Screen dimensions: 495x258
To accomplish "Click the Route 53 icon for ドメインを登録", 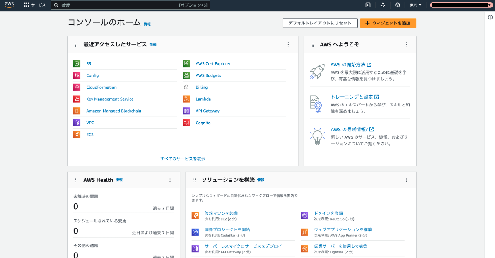I will click(x=304, y=216).
